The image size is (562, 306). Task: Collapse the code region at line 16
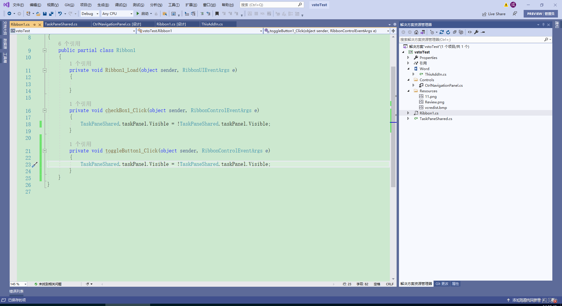(44, 111)
